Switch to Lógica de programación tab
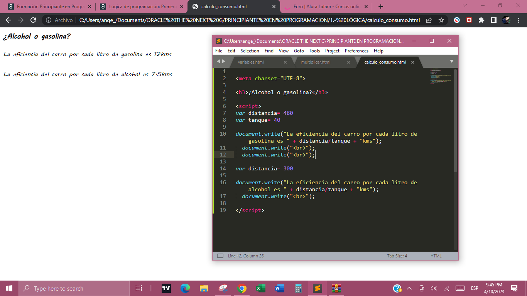This screenshot has height=296, width=527. 141,7
